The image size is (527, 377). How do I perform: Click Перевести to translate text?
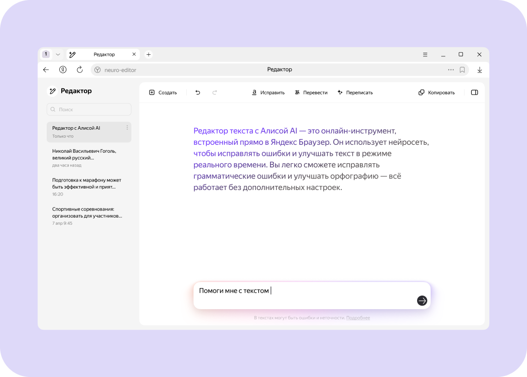point(311,92)
